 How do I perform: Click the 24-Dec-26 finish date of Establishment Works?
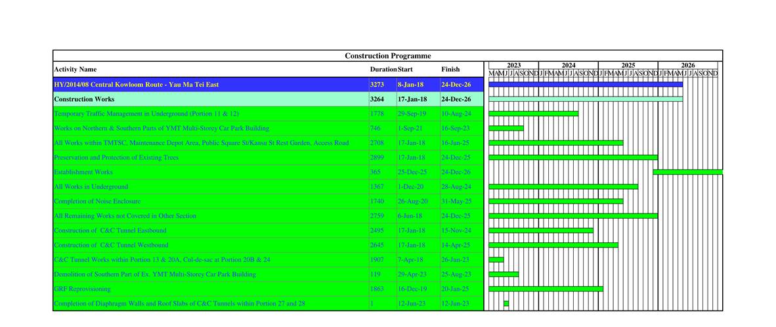click(456, 172)
